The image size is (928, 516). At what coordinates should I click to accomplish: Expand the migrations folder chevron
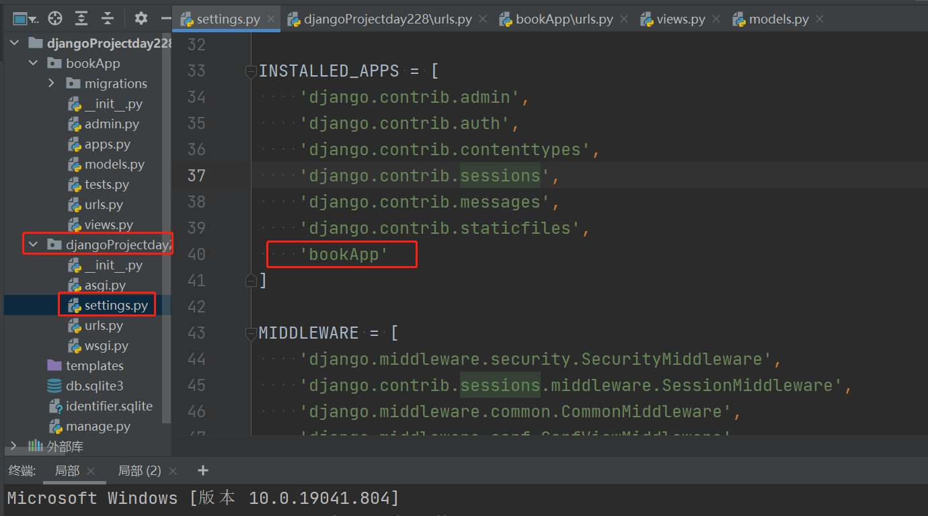(x=52, y=83)
